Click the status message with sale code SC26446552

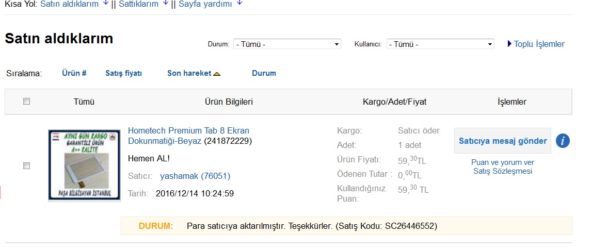312,226
